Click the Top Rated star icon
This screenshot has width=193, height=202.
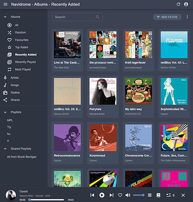[x=10, y=47]
